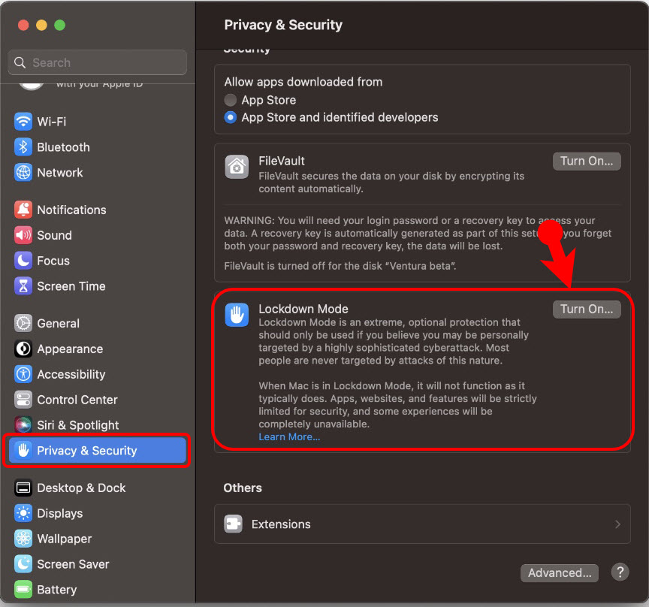
Task: Switch to Displays settings
Action: pyautogui.click(x=59, y=513)
